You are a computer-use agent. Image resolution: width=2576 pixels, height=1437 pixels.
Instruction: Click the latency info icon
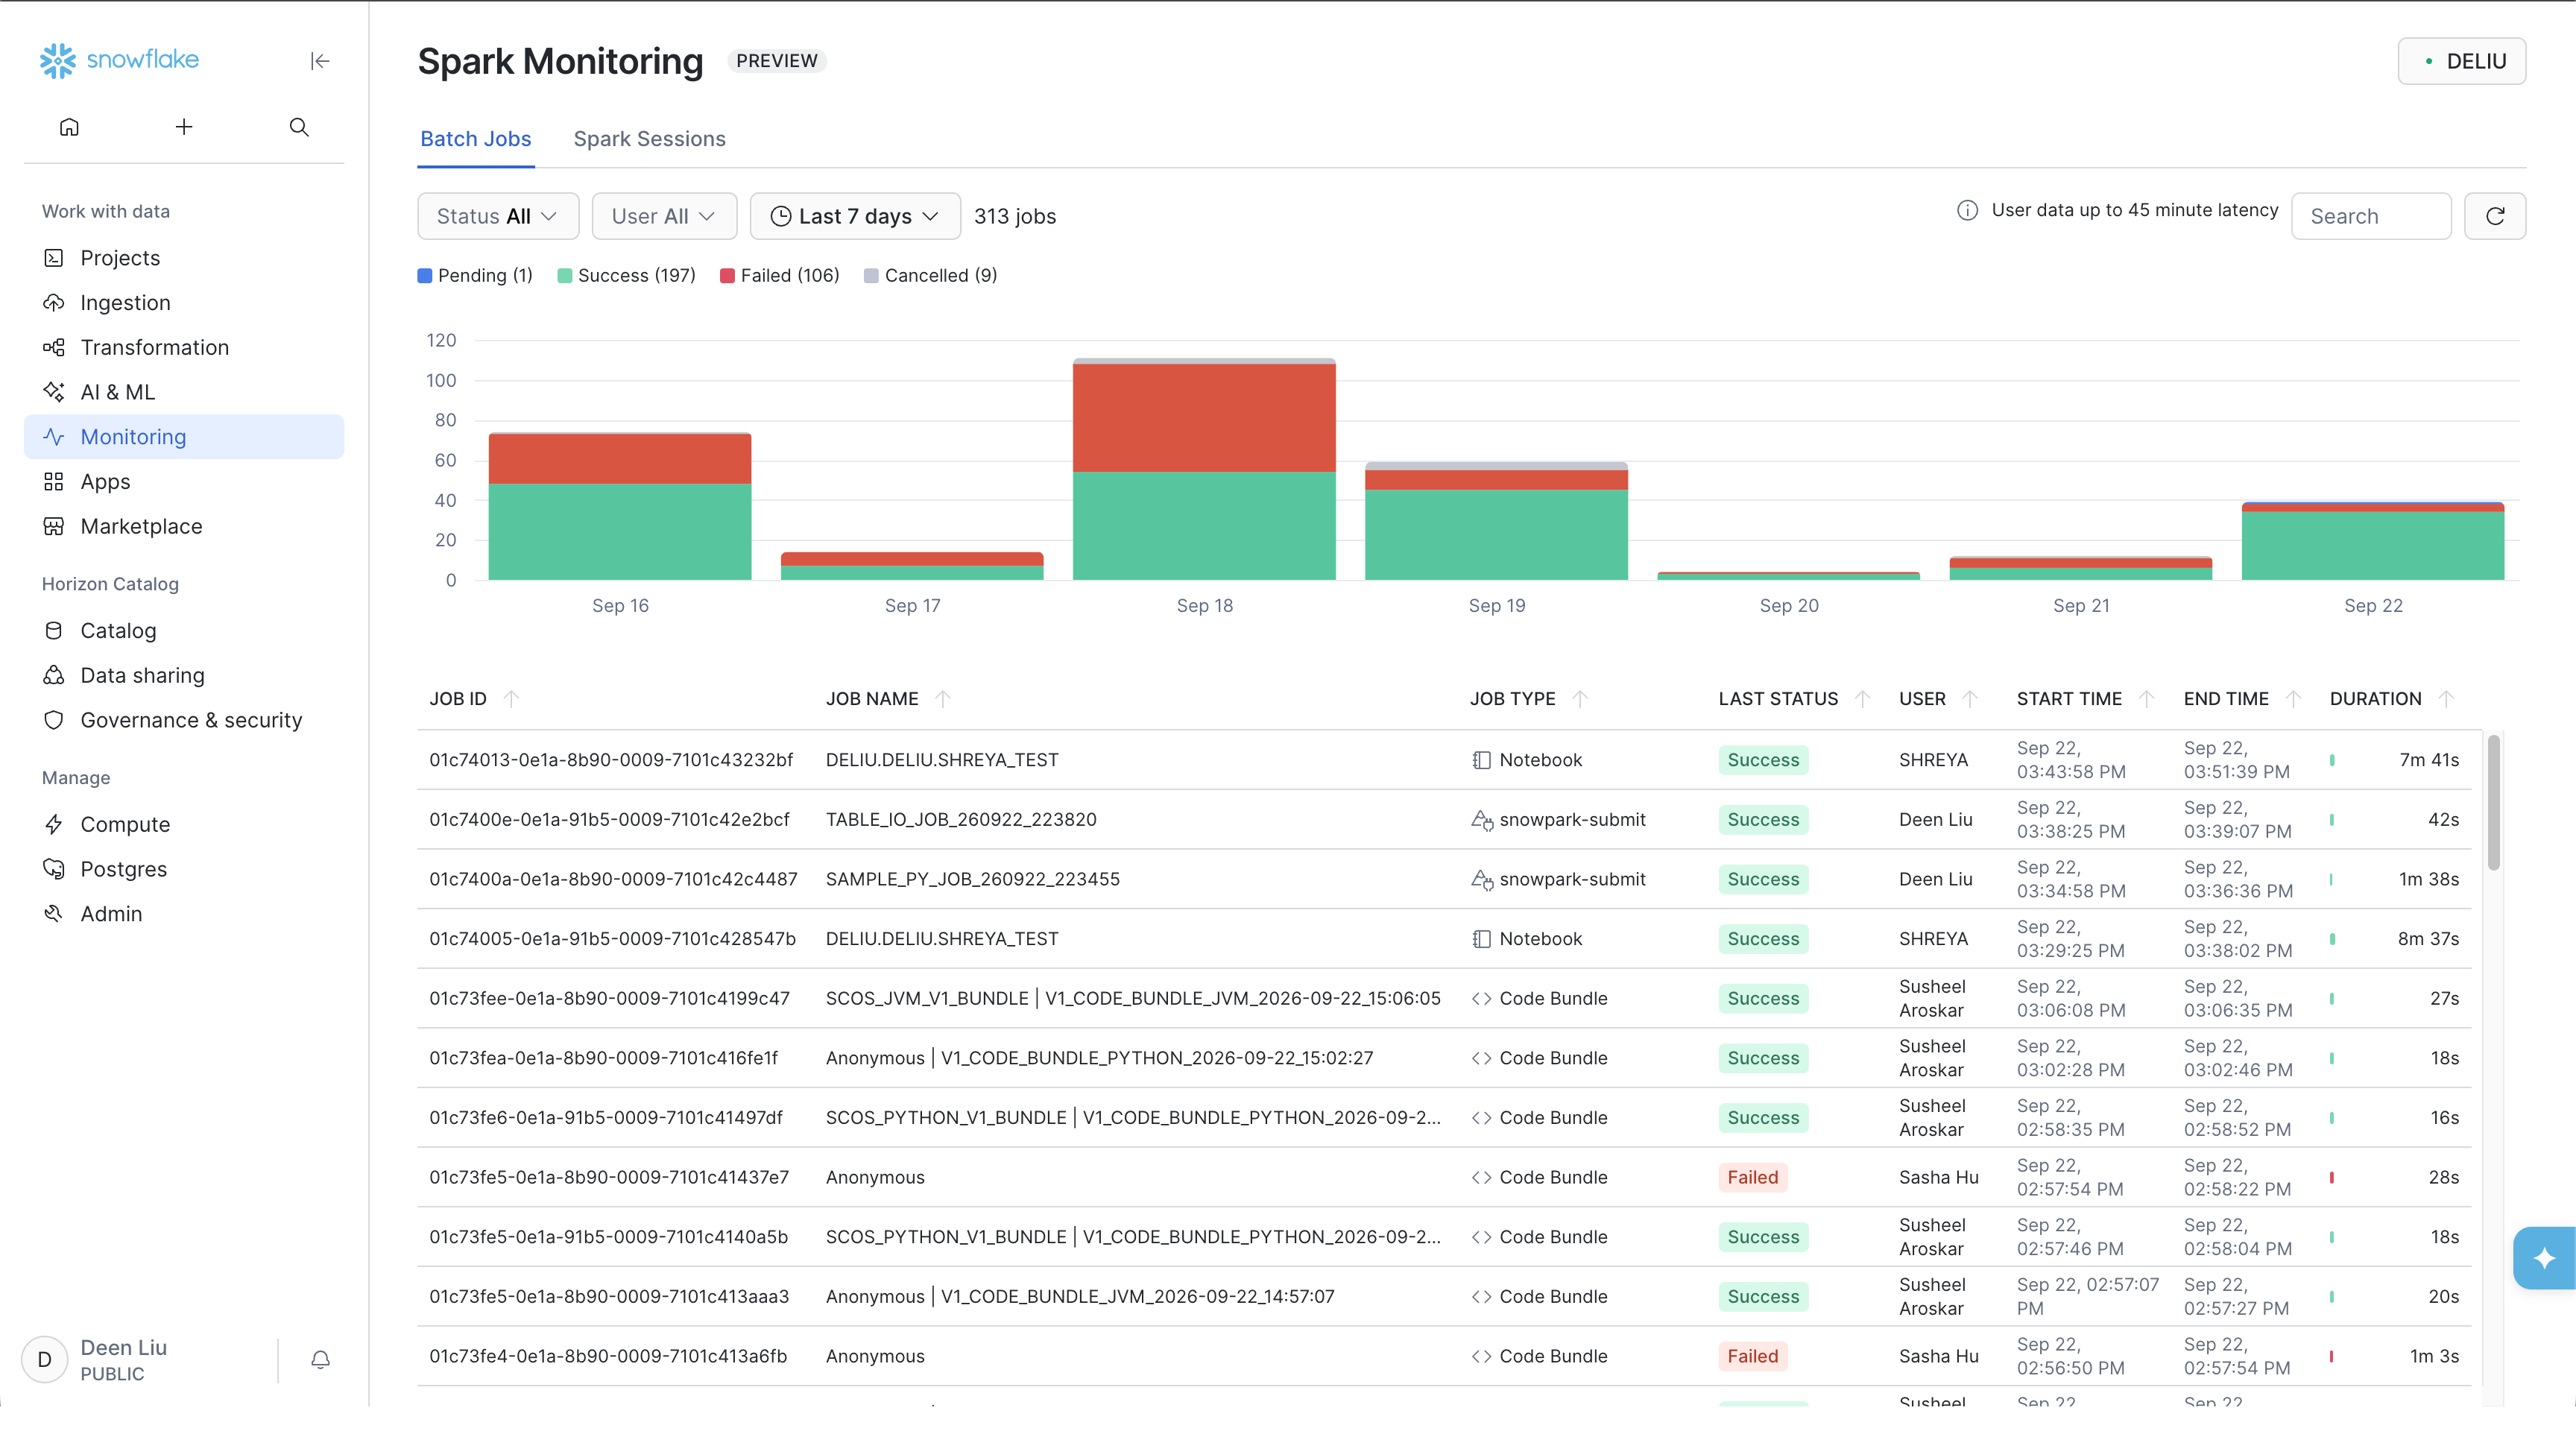(x=1967, y=210)
